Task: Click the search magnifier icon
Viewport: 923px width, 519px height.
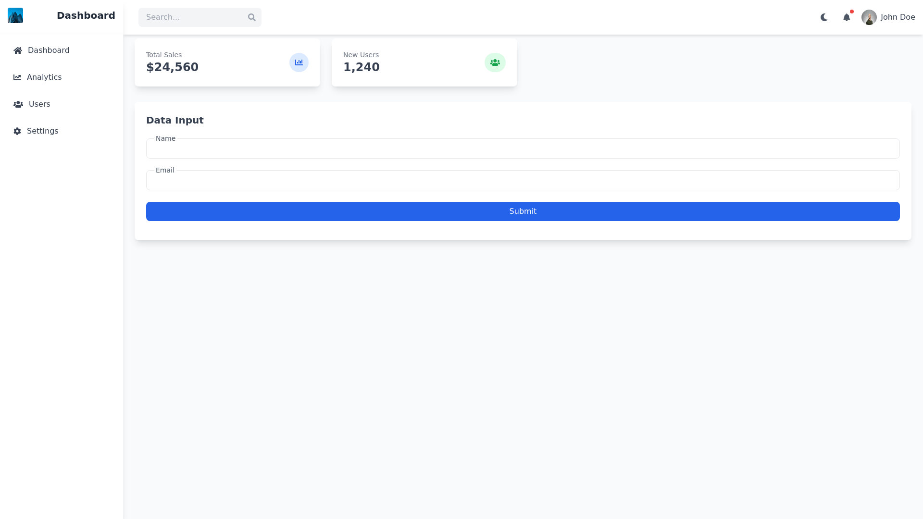Action: 252,17
